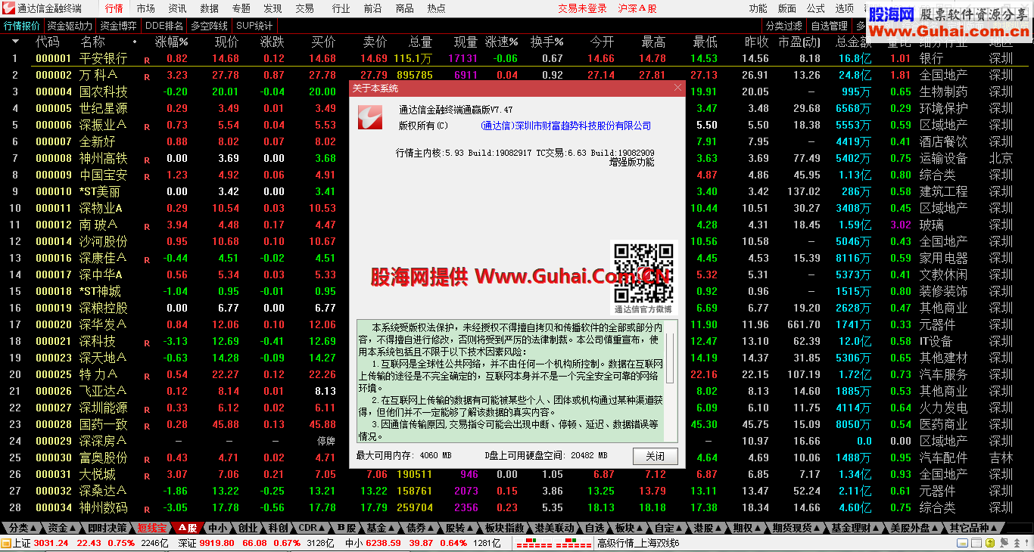Click the 高级行情_上海双线6 server label
The height and width of the screenshot is (552, 1034).
638,543
